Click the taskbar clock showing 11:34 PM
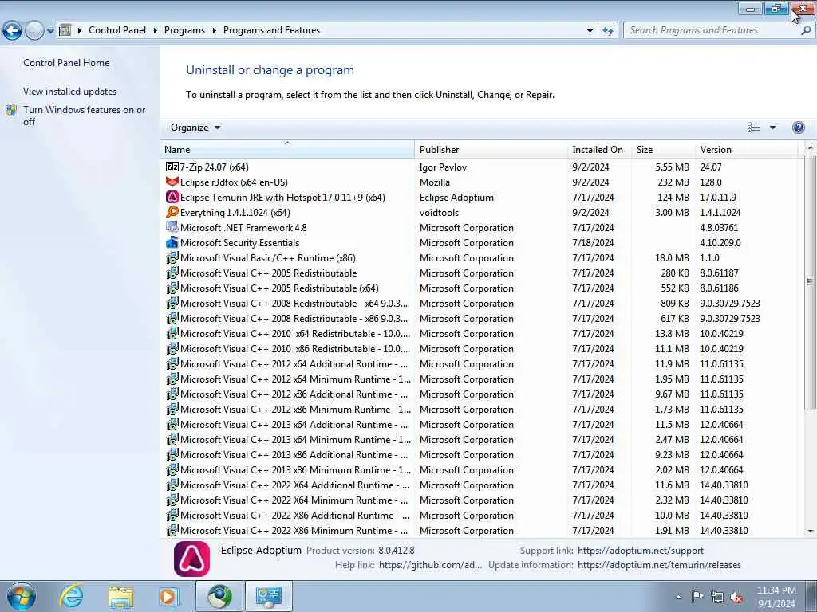The height and width of the screenshot is (612, 817). 776,597
